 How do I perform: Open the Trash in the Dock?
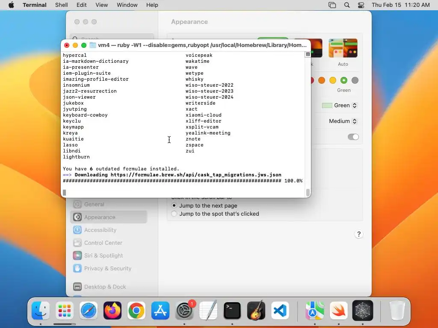[x=397, y=310]
